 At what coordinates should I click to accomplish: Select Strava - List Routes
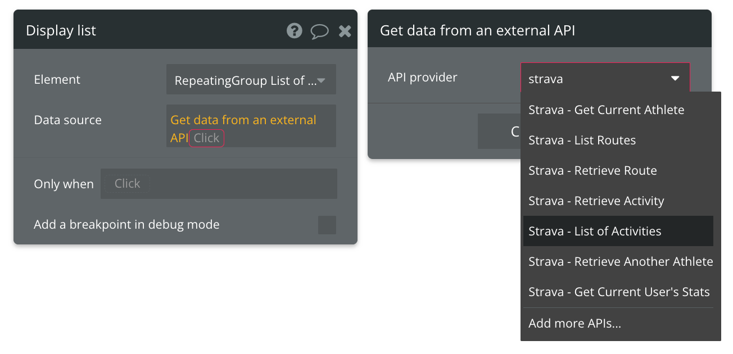click(582, 140)
